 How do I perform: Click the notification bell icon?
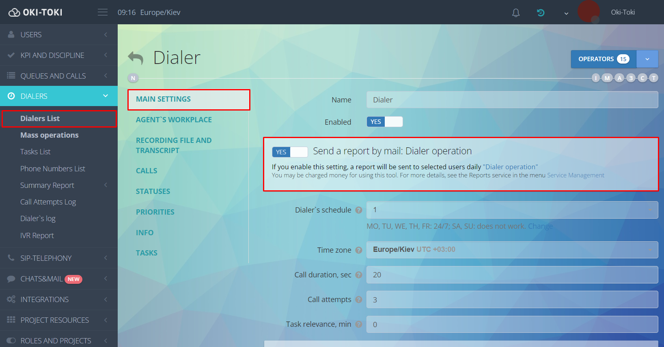click(x=515, y=13)
